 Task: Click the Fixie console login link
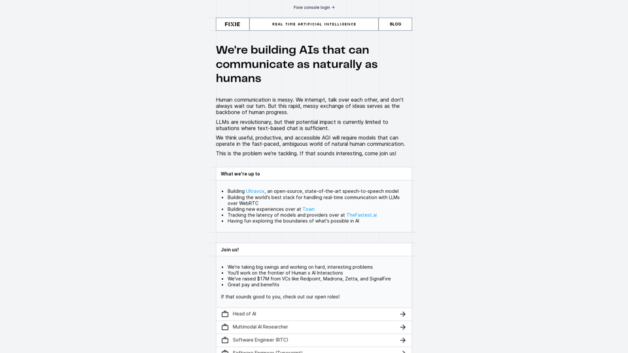point(313,7)
